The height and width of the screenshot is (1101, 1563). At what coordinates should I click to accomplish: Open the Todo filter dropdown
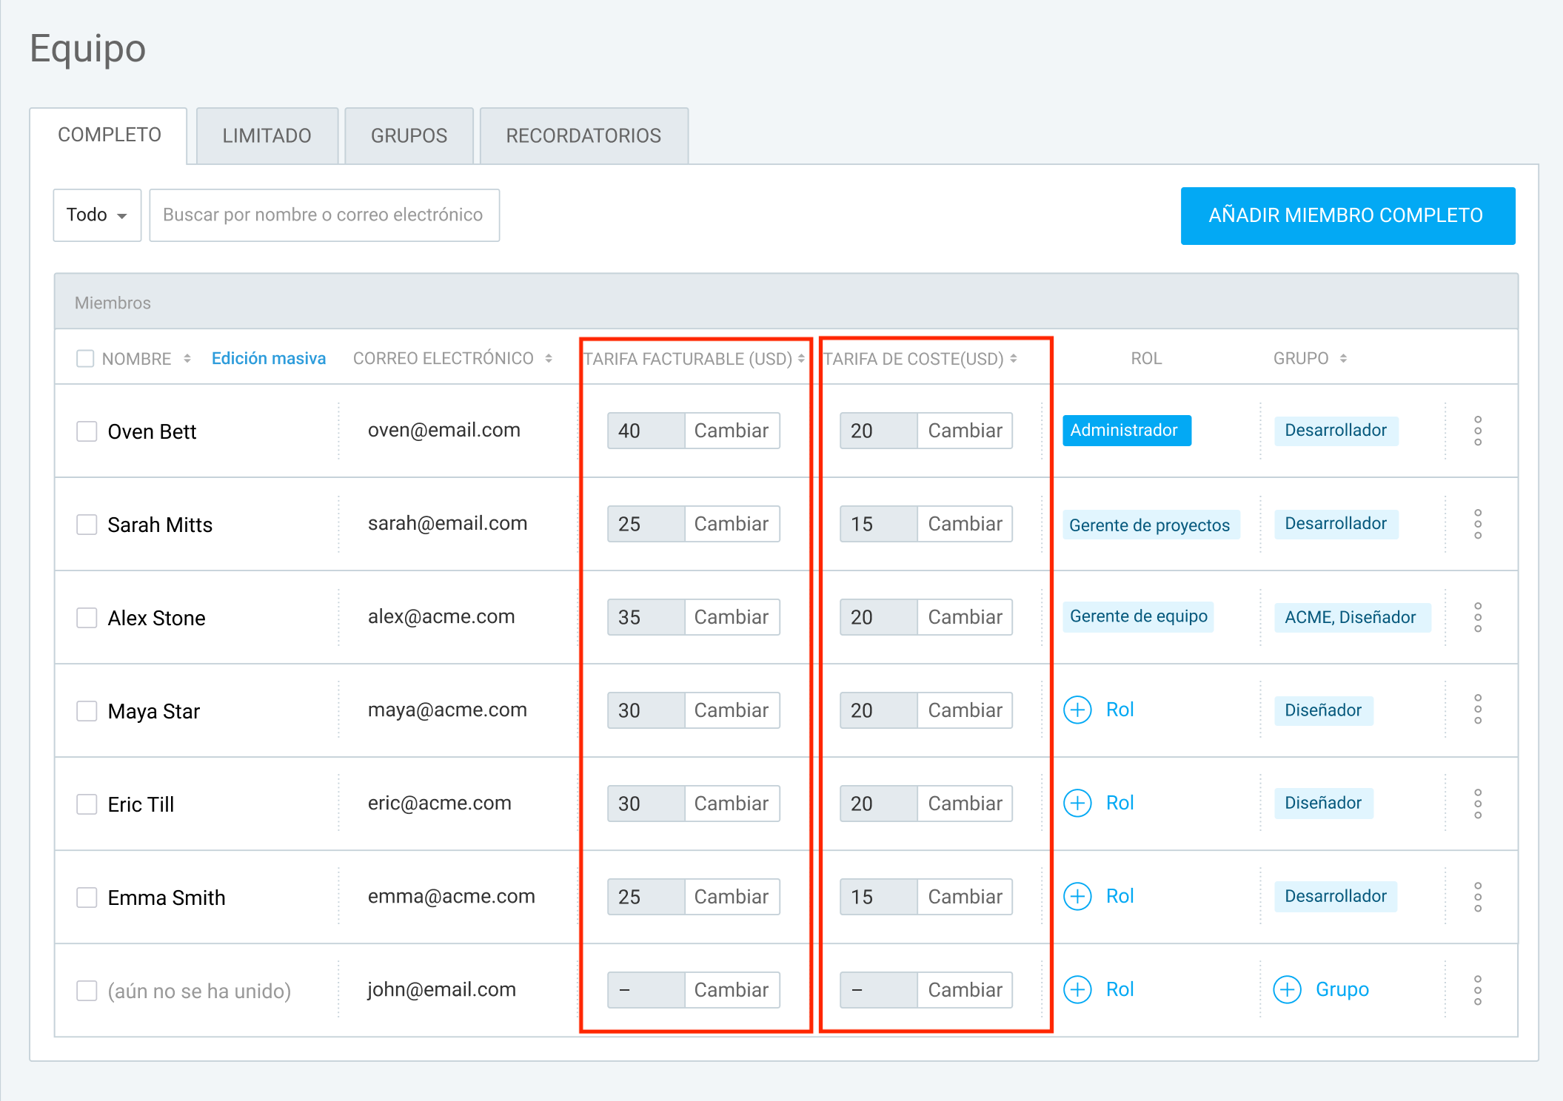97,215
